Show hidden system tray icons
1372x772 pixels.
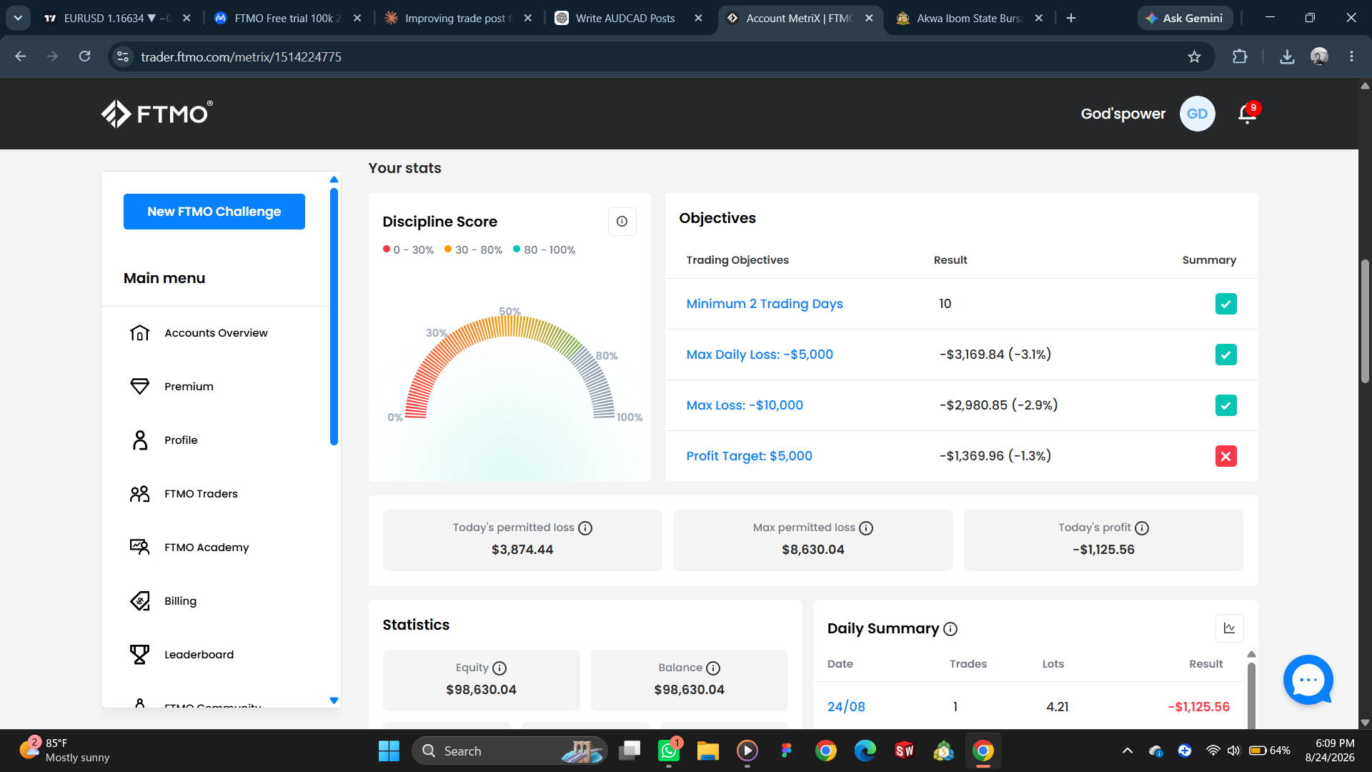click(x=1128, y=751)
